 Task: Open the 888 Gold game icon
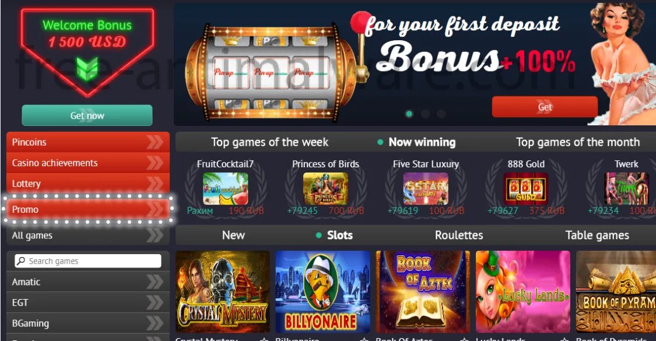[526, 189]
